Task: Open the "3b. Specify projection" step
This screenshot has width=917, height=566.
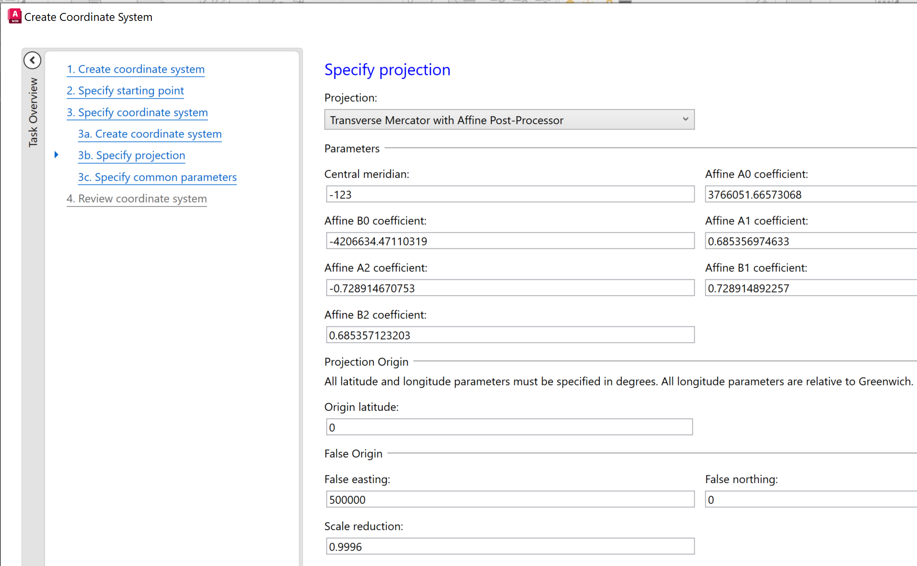Action: pos(131,155)
